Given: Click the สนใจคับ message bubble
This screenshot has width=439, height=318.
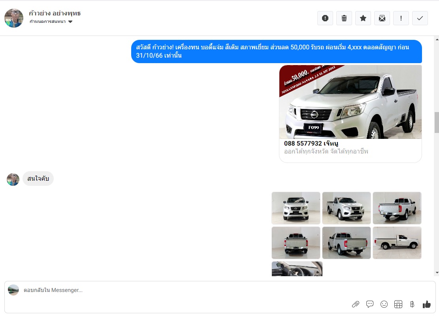Looking at the screenshot, I should [x=38, y=179].
